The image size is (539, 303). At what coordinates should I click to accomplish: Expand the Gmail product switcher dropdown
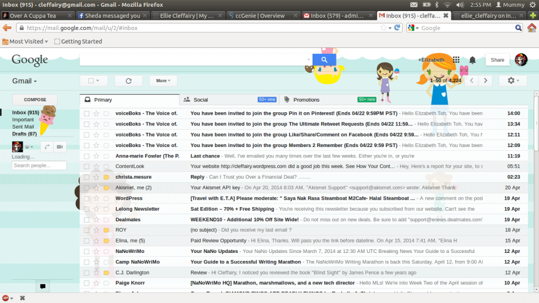[x=24, y=81]
